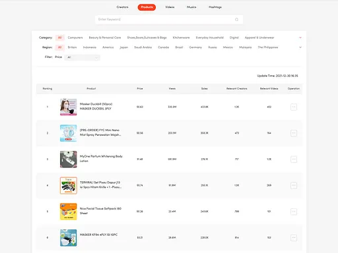Click [PRE-ORDER] FYC Mini Nano product name
The width and height of the screenshot is (338, 253).
pos(100,132)
